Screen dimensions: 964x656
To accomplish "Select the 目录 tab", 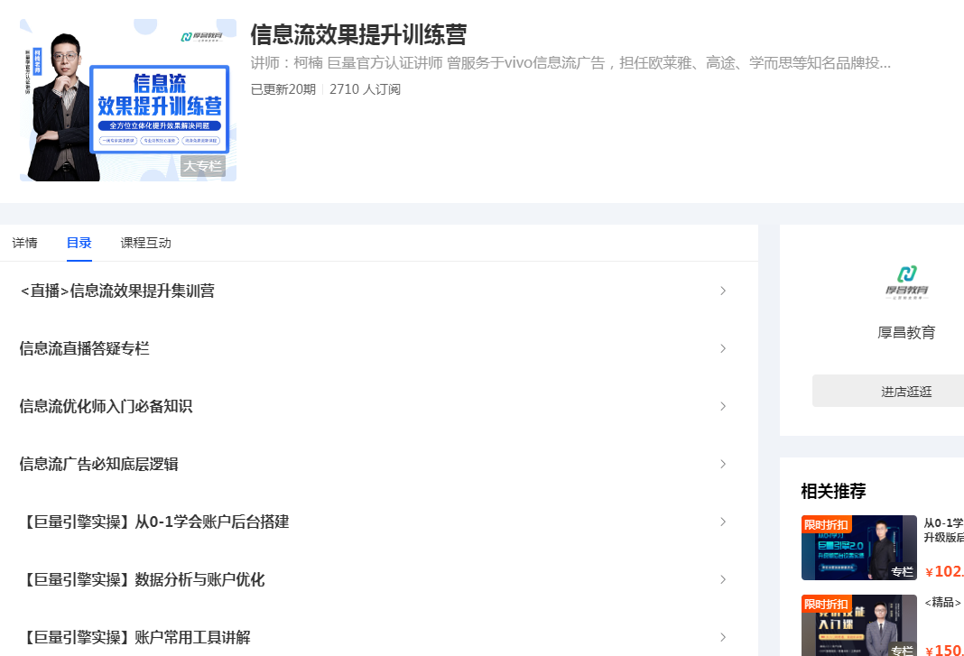I will [79, 243].
